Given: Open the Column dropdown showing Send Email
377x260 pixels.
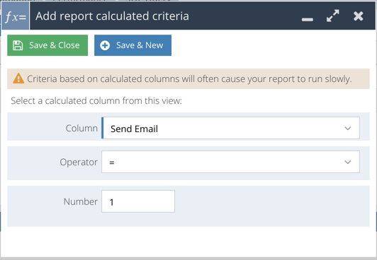Looking at the screenshot, I should click(230, 128).
